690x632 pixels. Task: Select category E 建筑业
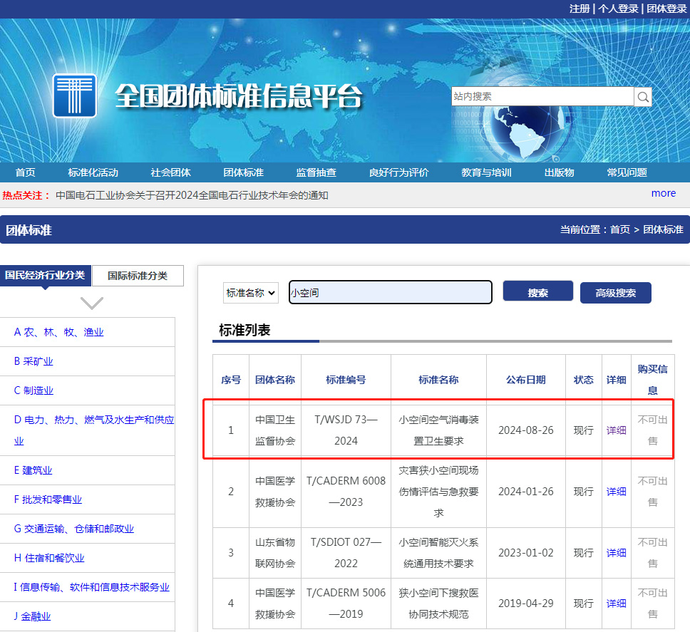click(x=33, y=470)
